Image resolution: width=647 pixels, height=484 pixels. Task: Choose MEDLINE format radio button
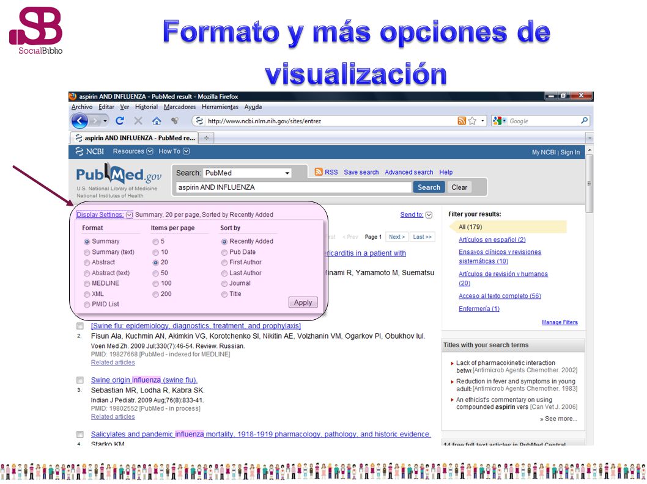tap(87, 284)
